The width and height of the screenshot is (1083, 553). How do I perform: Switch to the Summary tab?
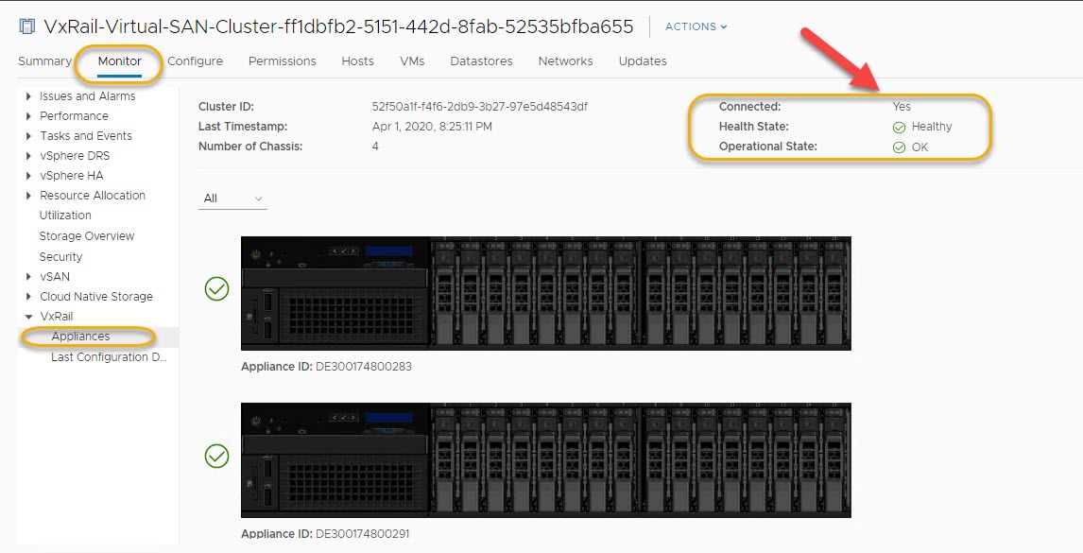pos(45,60)
